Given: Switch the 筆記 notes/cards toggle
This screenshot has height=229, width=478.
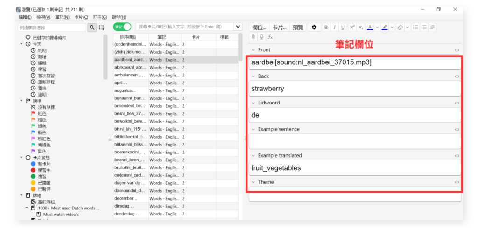Looking at the screenshot, I should [122, 27].
